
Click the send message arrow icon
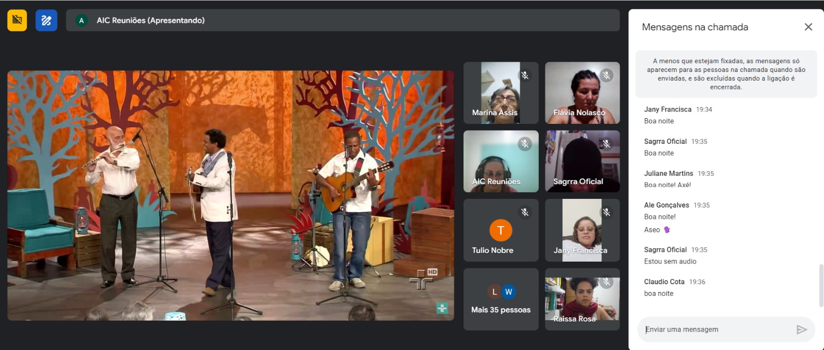801,329
